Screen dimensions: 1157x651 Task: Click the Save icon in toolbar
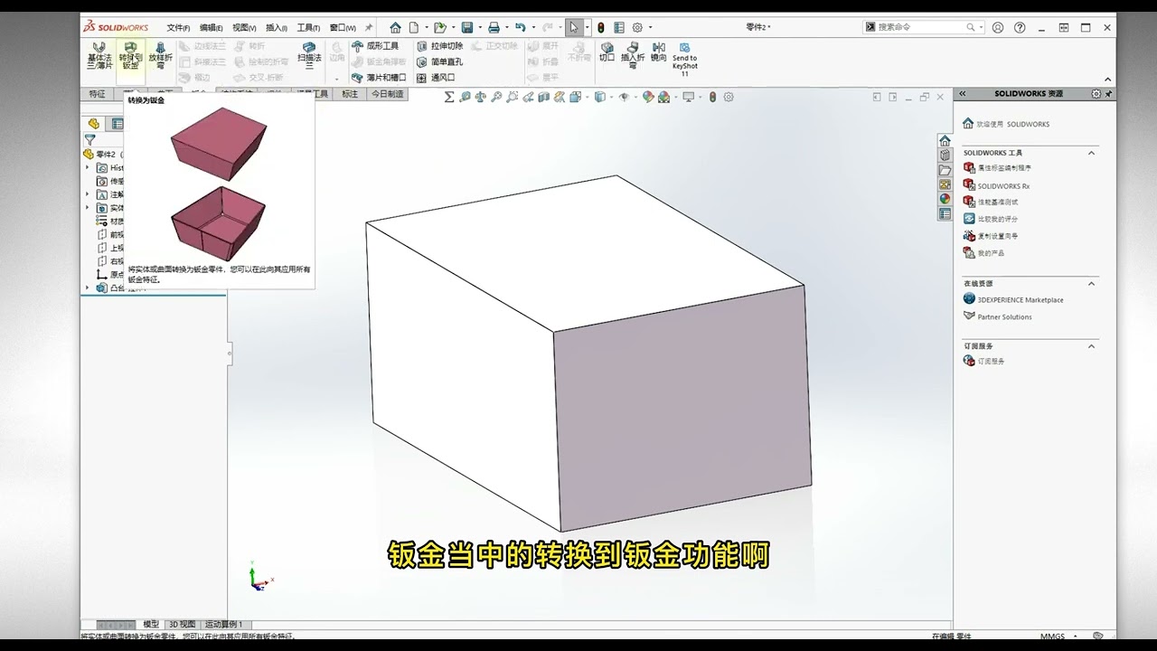pos(466,28)
